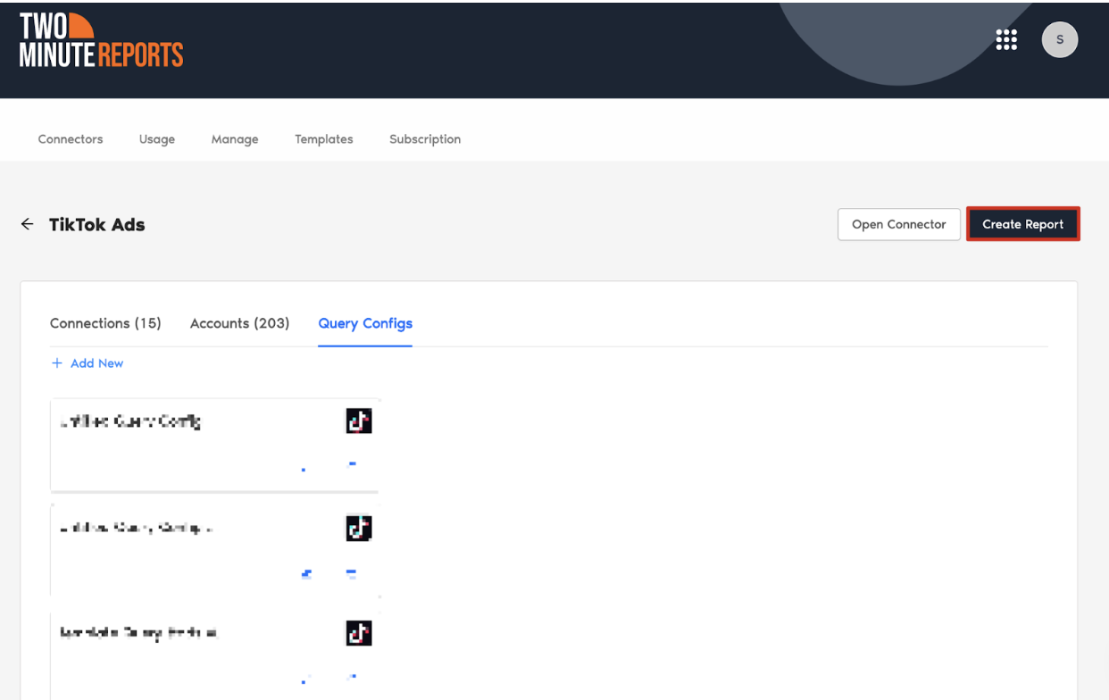This screenshot has width=1109, height=700.
Task: Select the Query Configs tab
Action: [x=365, y=323]
